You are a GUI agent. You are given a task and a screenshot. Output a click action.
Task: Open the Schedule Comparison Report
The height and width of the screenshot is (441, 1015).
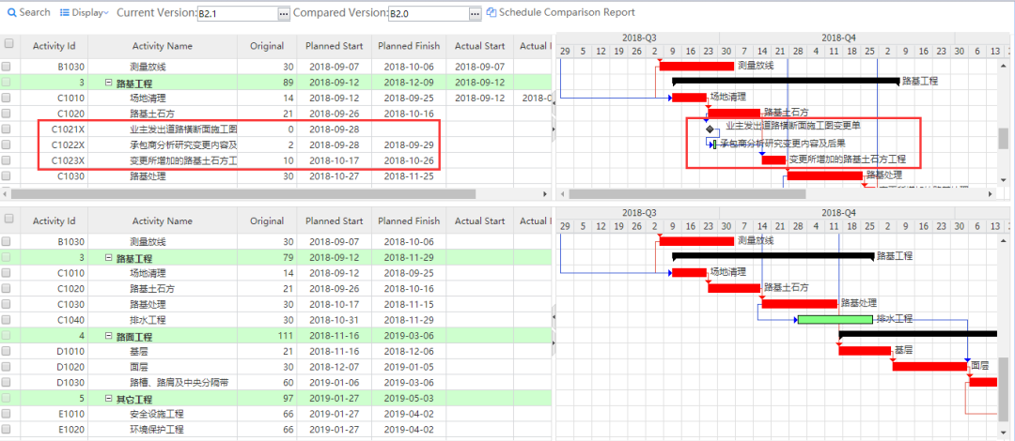pos(560,12)
